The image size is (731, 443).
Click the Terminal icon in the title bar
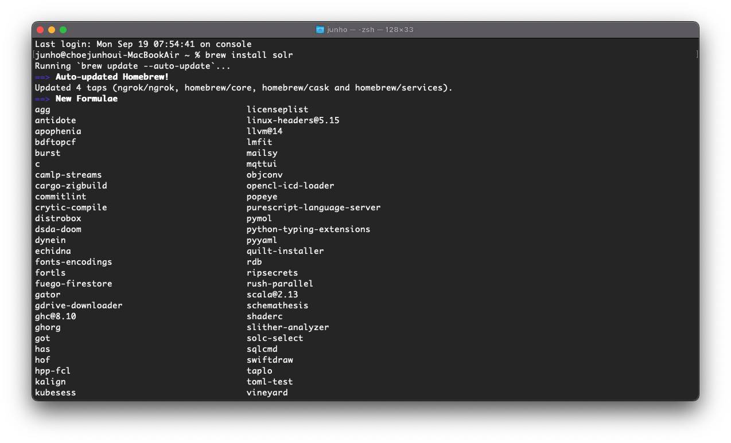click(x=320, y=29)
